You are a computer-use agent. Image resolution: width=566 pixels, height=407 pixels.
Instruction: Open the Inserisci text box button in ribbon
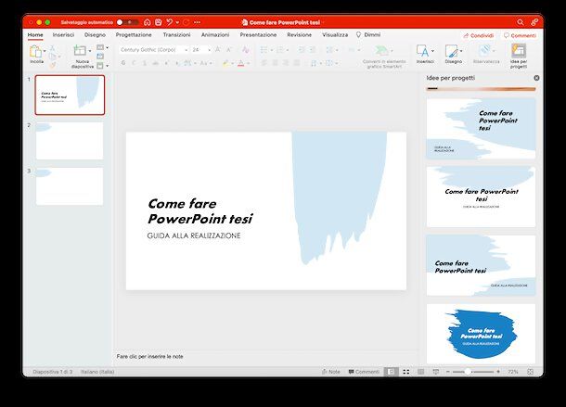(x=425, y=54)
